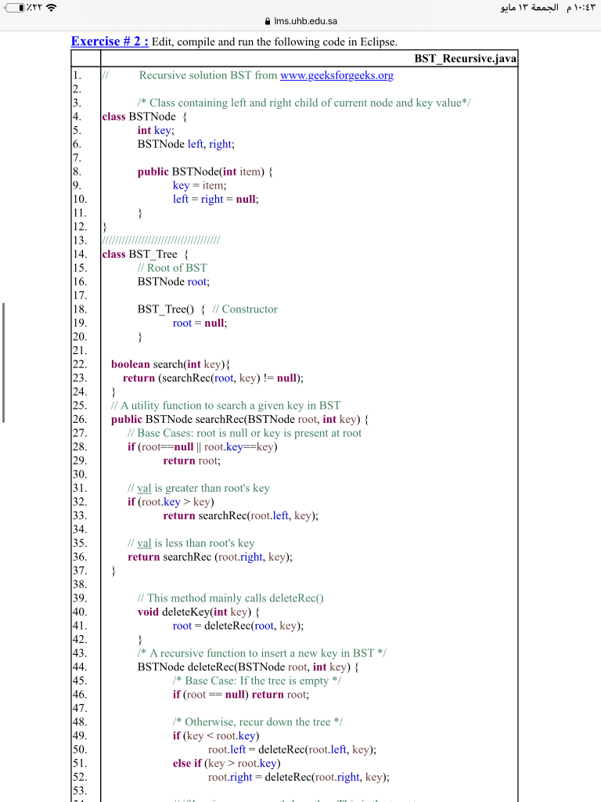Image resolution: width=601 pixels, height=802 pixels.
Task: Click 'left = right = null;' on line 10
Action: coord(216,199)
